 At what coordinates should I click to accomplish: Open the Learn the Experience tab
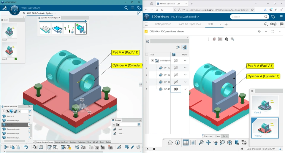point(189,24)
